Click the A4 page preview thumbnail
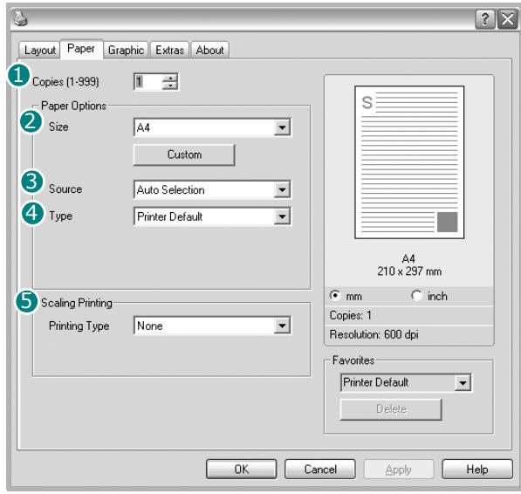The height and width of the screenshot is (494, 521). (409, 162)
